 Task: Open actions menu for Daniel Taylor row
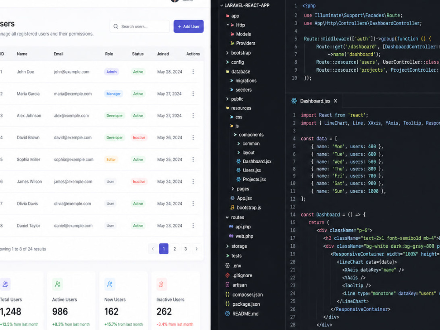pyautogui.click(x=193, y=226)
